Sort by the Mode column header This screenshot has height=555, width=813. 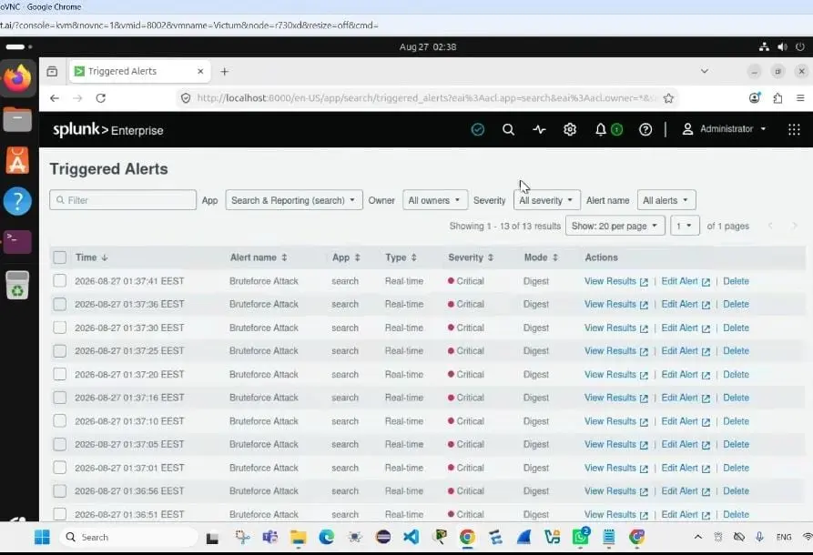pos(540,257)
